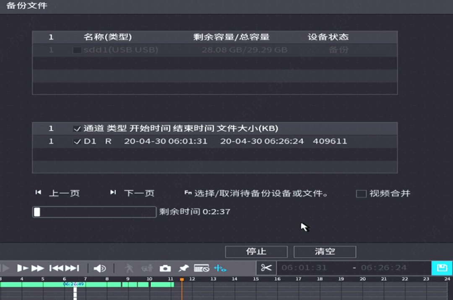Jump to previous frame/segment icon

coord(56,268)
